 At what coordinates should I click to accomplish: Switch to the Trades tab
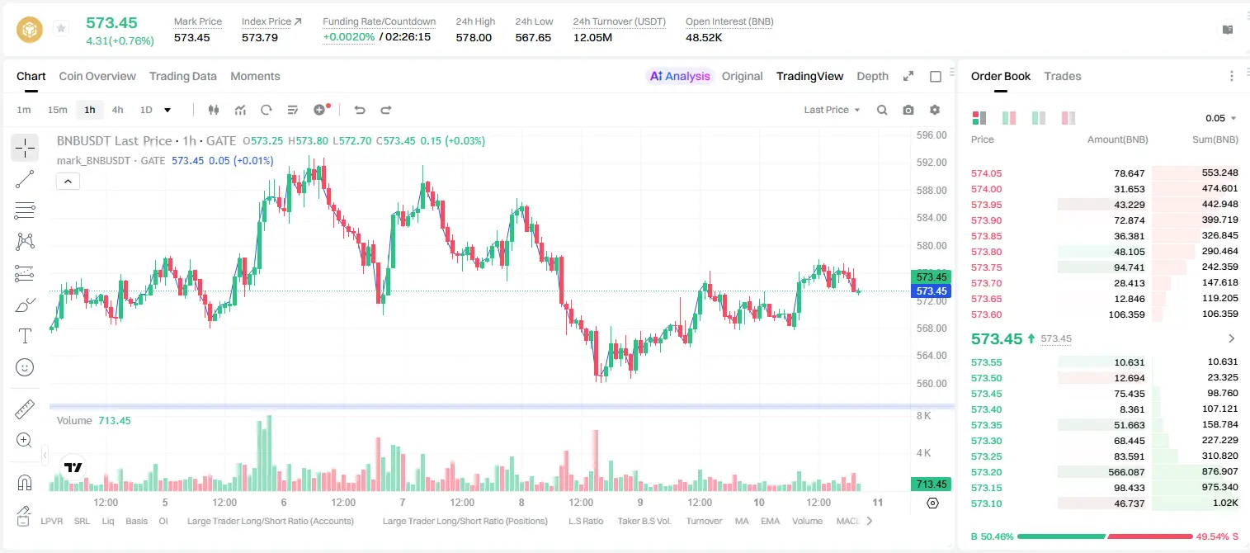[1063, 76]
